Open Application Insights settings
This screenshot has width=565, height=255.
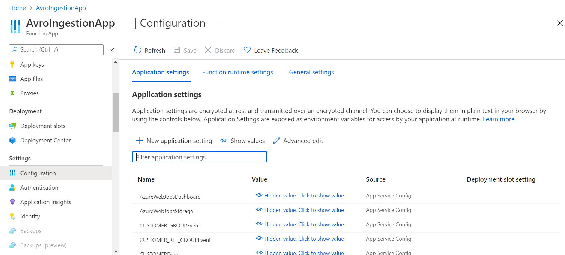pyautogui.click(x=46, y=202)
